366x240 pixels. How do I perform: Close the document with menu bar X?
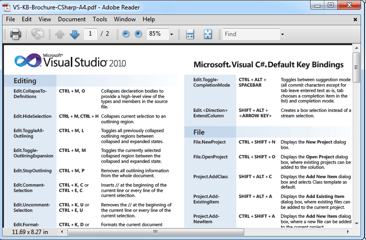click(355, 20)
